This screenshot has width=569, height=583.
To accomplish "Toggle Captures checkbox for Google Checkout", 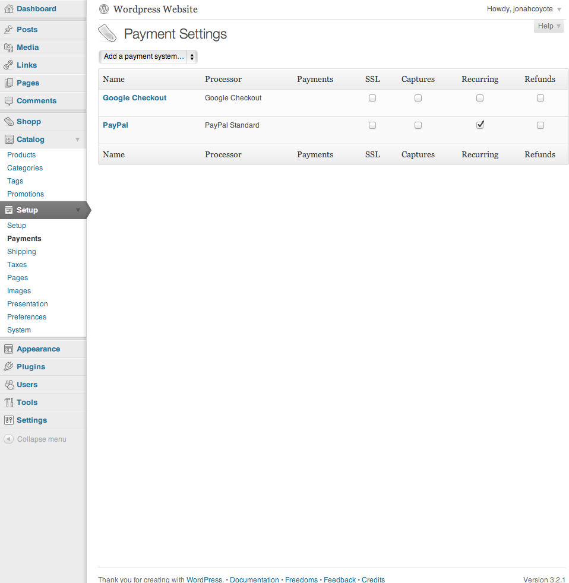I will pos(418,98).
